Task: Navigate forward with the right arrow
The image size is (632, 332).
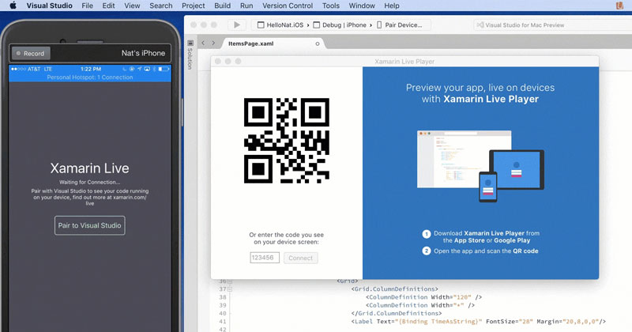Action: [212, 43]
